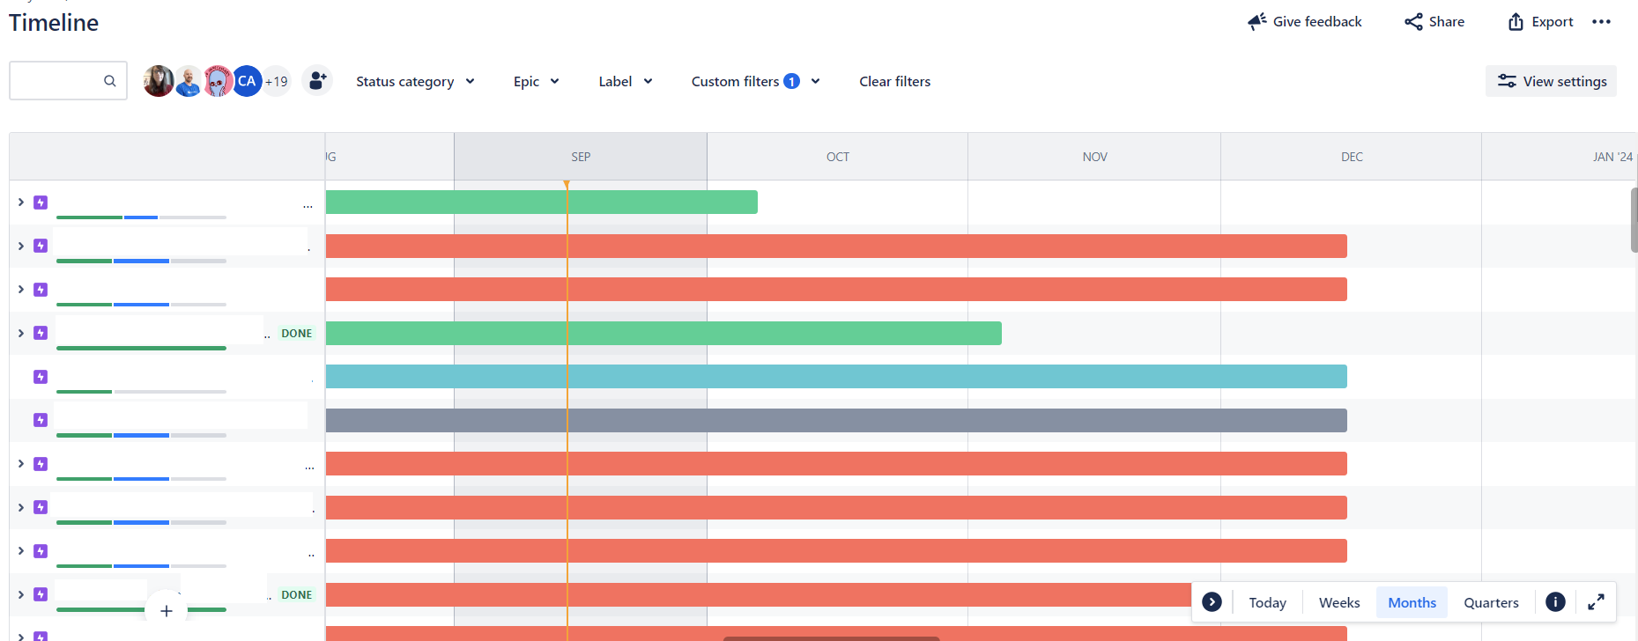Expand the first epic row chevron
The height and width of the screenshot is (641, 1638).
[21, 203]
